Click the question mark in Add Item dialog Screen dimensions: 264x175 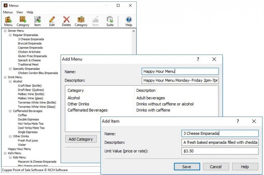[238, 121]
